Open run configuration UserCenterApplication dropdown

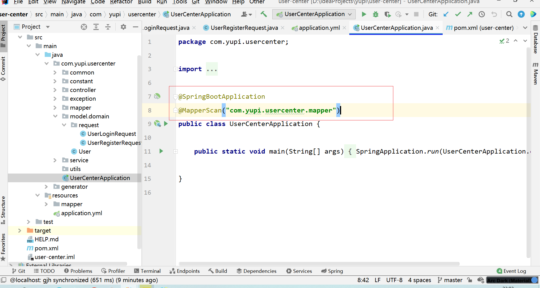tap(314, 14)
